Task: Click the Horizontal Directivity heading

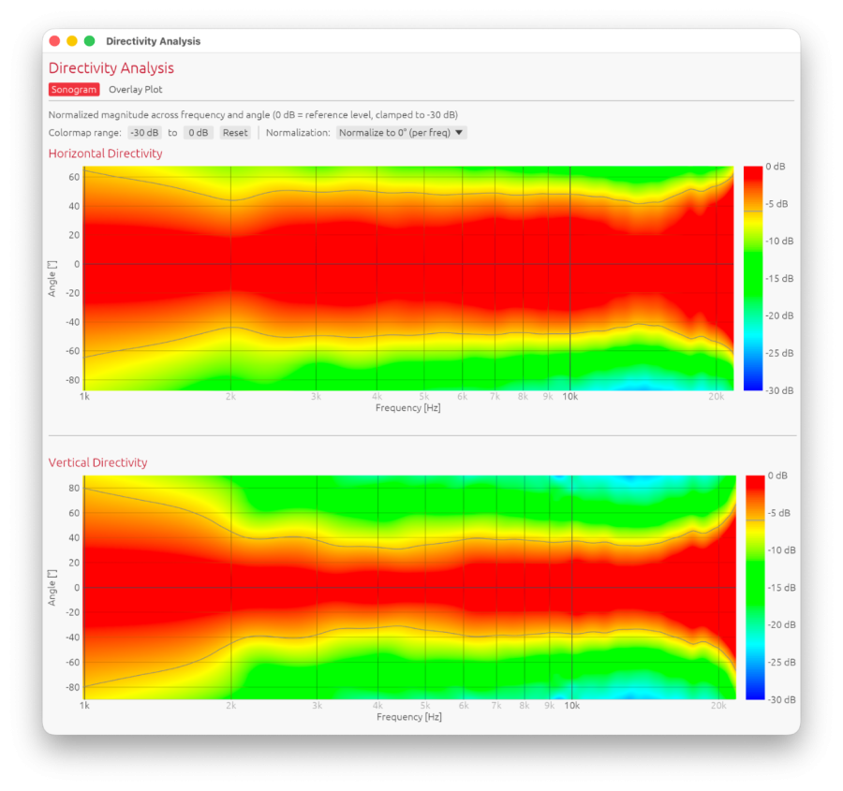Action: (105, 154)
